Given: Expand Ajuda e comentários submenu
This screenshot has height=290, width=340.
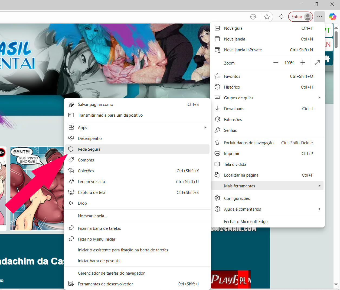Looking at the screenshot, I should pyautogui.click(x=267, y=209).
